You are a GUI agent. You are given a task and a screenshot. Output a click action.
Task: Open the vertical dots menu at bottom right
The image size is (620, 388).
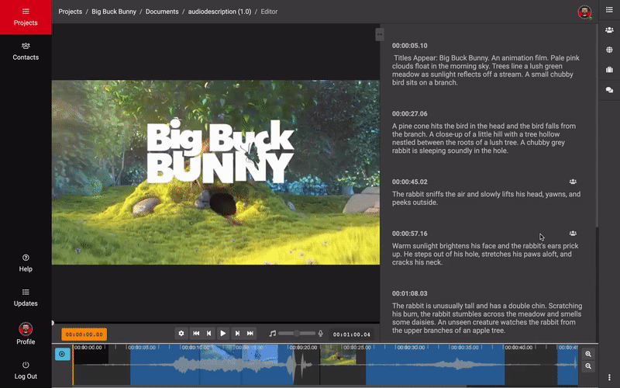coord(609,377)
